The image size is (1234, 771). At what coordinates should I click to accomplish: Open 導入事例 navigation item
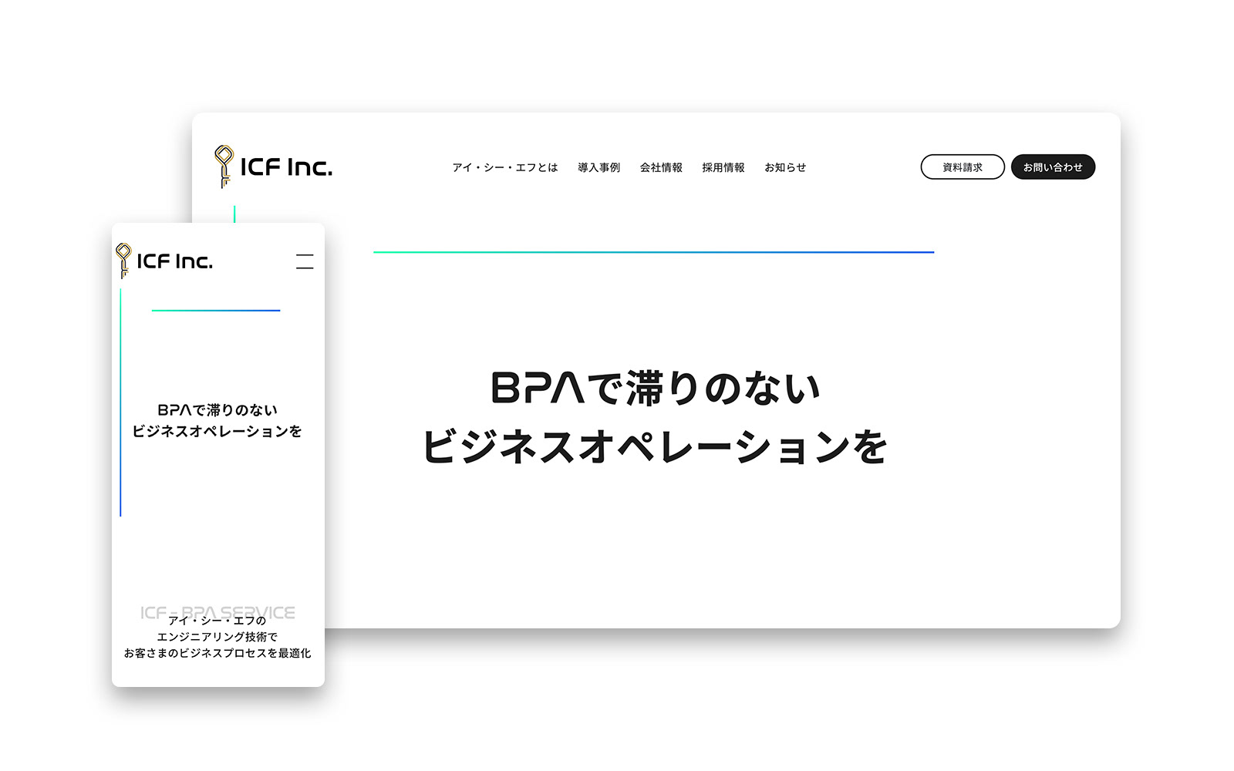599,167
